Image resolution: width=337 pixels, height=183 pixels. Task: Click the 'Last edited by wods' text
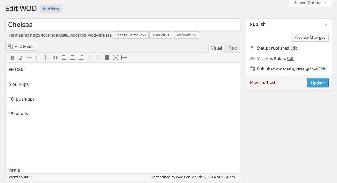193,177
